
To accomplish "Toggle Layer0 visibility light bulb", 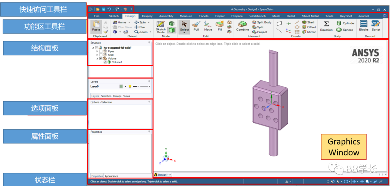I will click(x=130, y=87).
